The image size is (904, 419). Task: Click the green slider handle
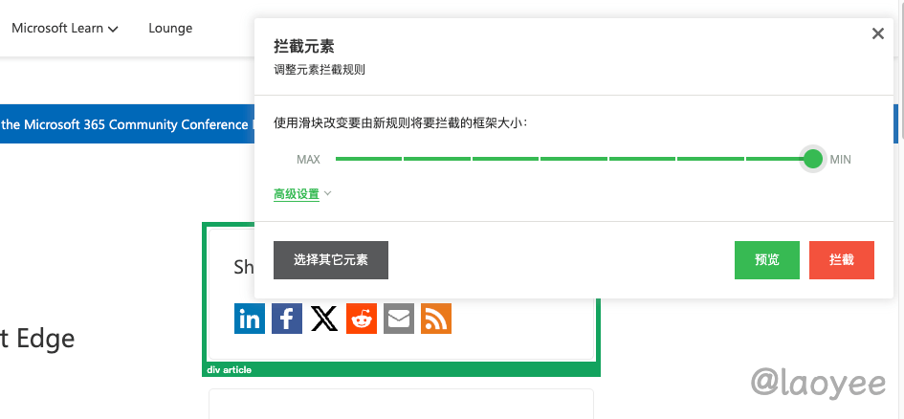[813, 159]
